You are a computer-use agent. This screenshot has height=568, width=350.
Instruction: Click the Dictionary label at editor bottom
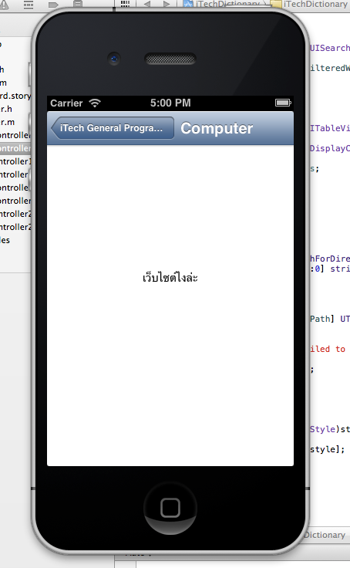click(325, 535)
